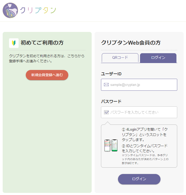Screen dimensions: 186x195
Task: Select the ログイン tab
Action: [158, 58]
